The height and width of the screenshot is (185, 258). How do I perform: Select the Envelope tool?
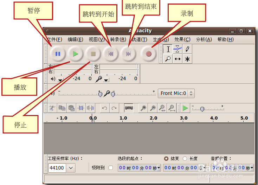pos(178,49)
